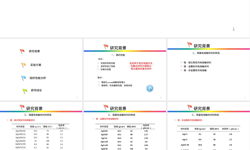Image resolution: width=250 pixels, height=150 pixels.
Task: Click the 9.1 density value in AgC3 row
Action: pos(200,134)
